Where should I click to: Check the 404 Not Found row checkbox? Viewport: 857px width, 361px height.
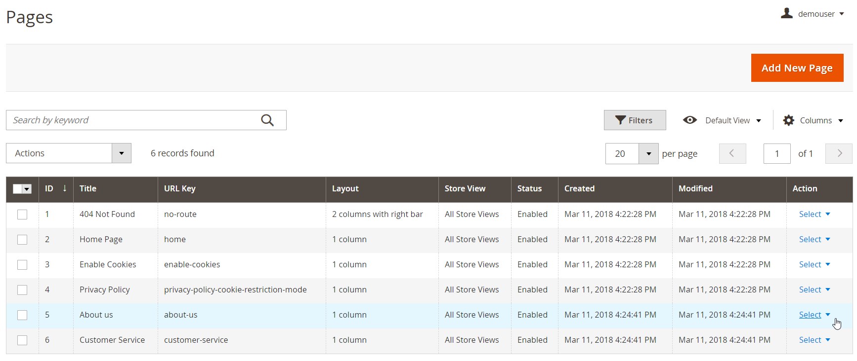click(x=22, y=215)
